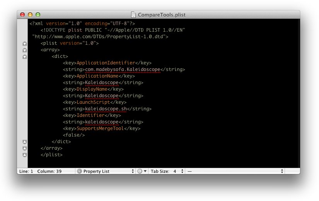Open the gear bundle actions menu
The height and width of the screenshot is (201, 319).
tap(142, 171)
